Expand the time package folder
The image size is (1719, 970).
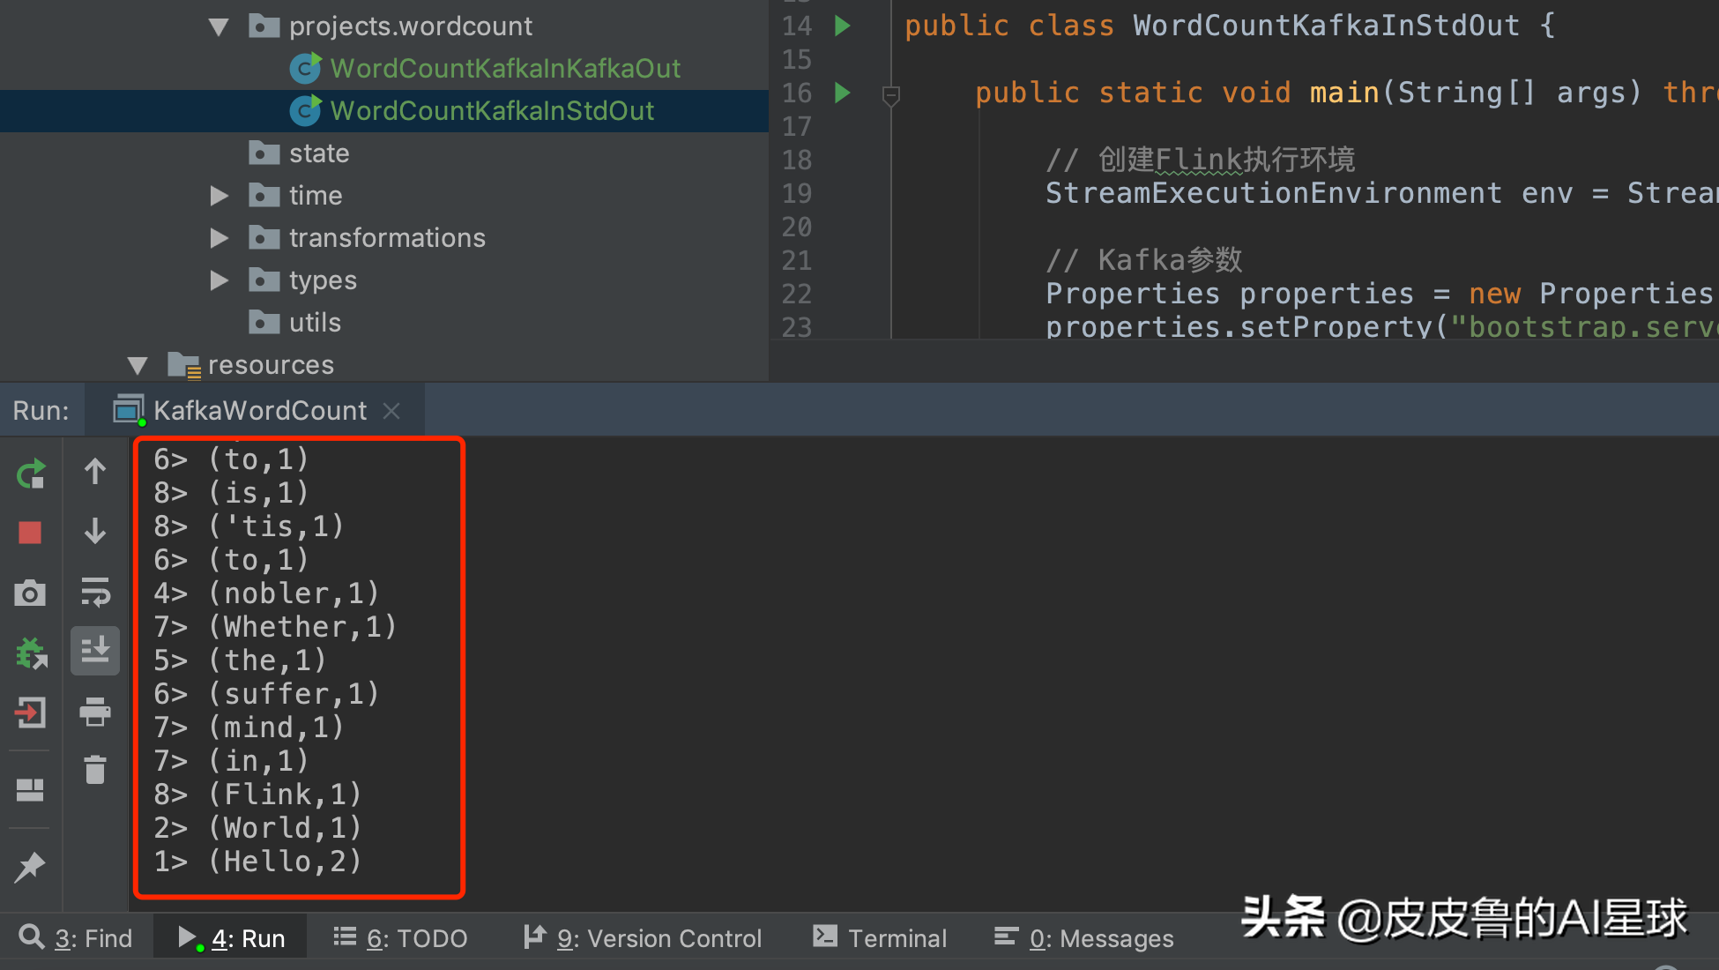[x=219, y=196]
